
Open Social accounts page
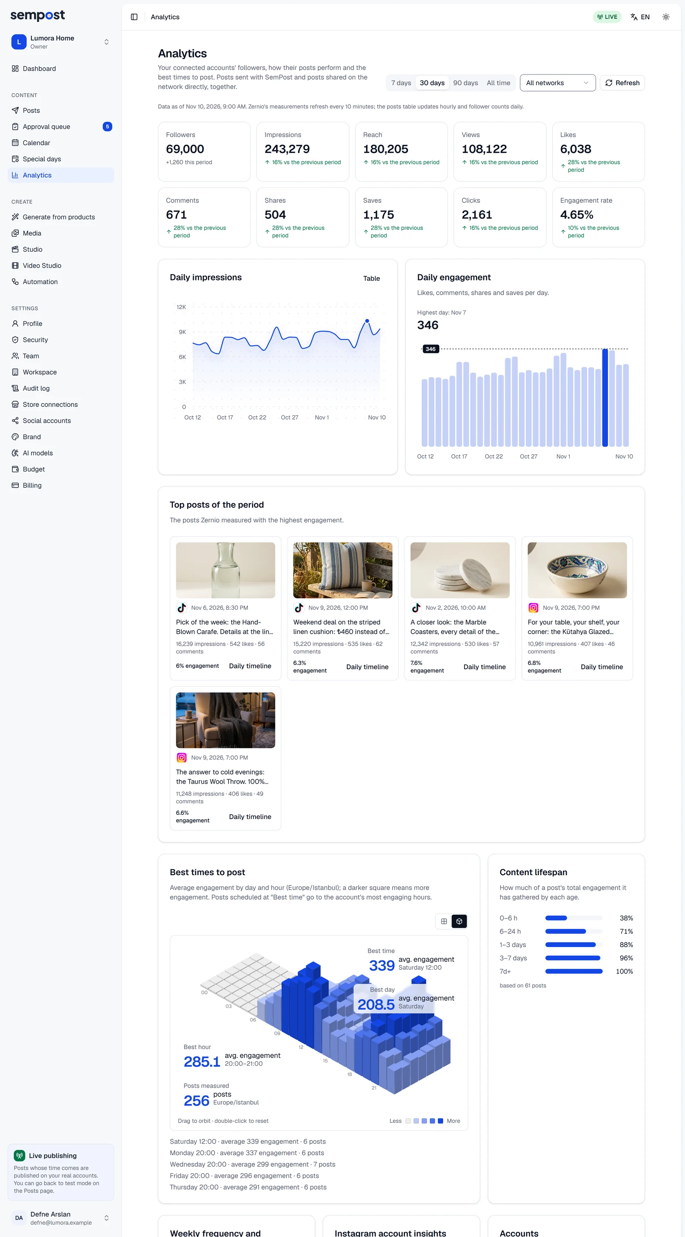(x=61, y=420)
